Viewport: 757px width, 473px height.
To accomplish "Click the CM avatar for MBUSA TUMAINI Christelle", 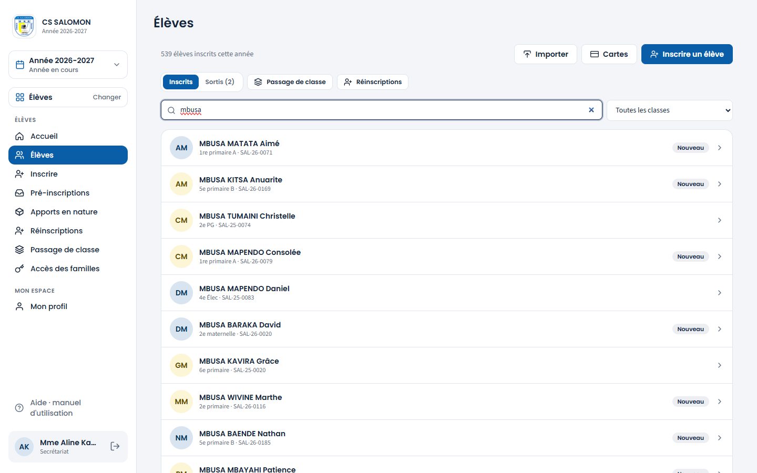I will pos(181,220).
